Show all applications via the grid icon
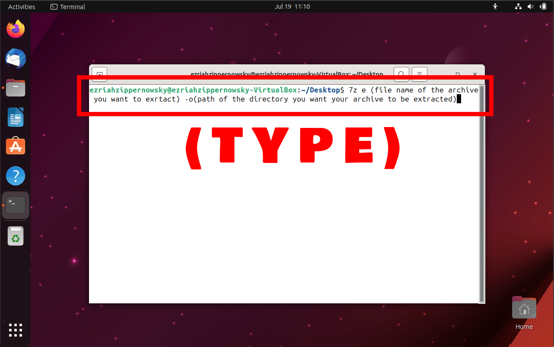Viewport: 554px width, 347px height. 16,330
